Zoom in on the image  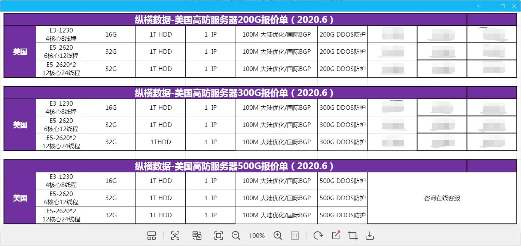click(x=278, y=236)
